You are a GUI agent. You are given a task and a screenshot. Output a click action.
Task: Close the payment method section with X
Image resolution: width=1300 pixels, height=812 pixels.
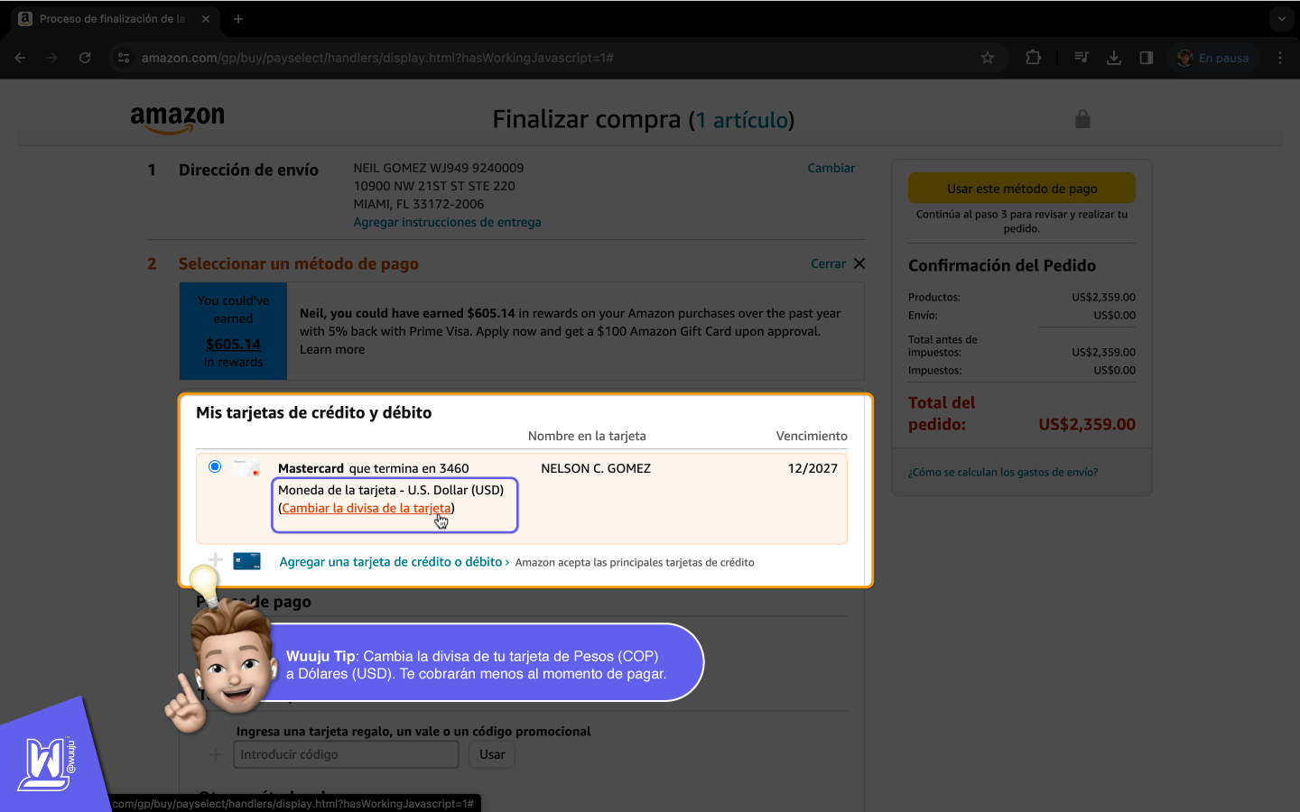coord(859,263)
